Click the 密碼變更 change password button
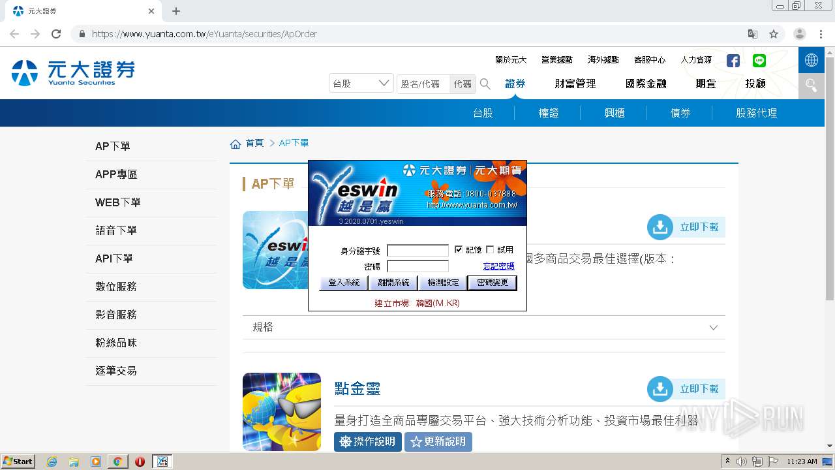This screenshot has height=470, width=835. tap(493, 283)
